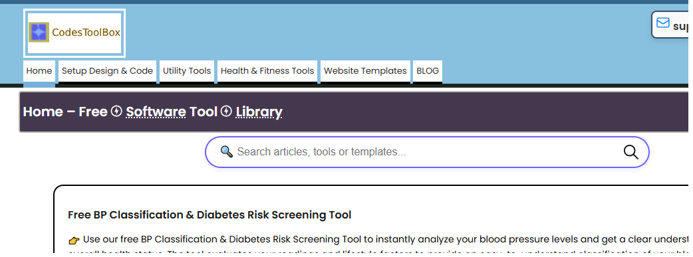Follow the Library link in heading
The image size is (693, 257).
coord(259,112)
